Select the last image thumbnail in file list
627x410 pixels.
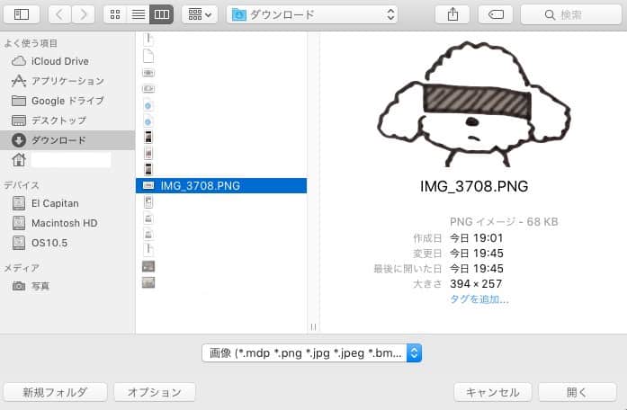point(148,282)
